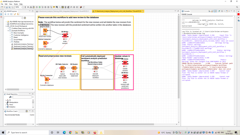
Task: Select the DB Table Selector node
Action: [62, 68]
